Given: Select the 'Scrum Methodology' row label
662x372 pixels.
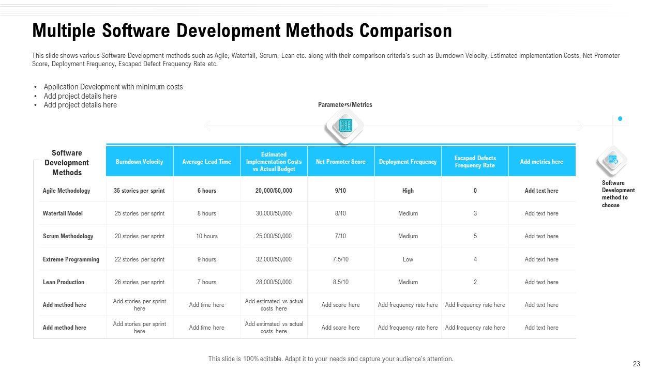Looking at the screenshot, I should pyautogui.click(x=68, y=236).
